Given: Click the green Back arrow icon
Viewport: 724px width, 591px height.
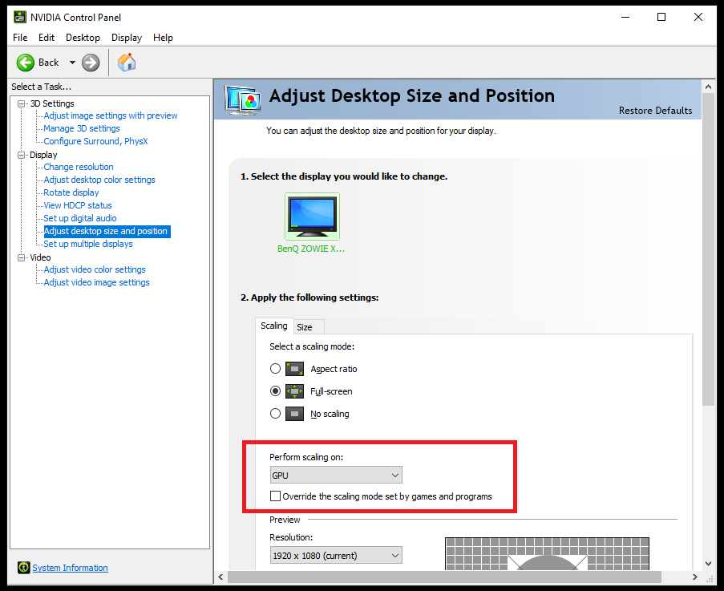Looking at the screenshot, I should 26,63.
